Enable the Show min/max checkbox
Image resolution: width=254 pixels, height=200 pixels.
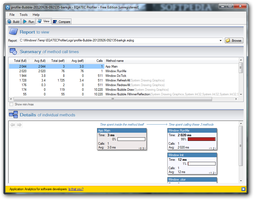tap(11, 104)
